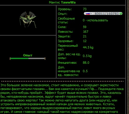Click the mantis pet image

[x=28, y=20]
